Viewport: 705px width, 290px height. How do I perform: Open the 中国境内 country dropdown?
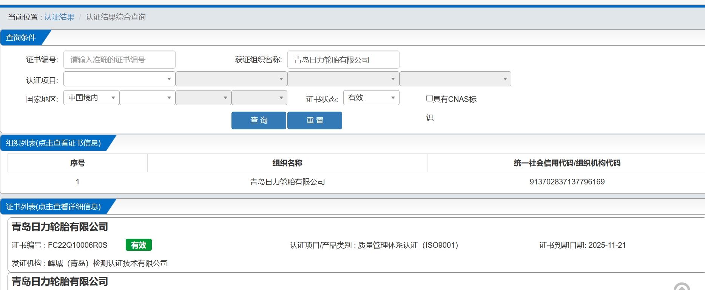pos(91,98)
